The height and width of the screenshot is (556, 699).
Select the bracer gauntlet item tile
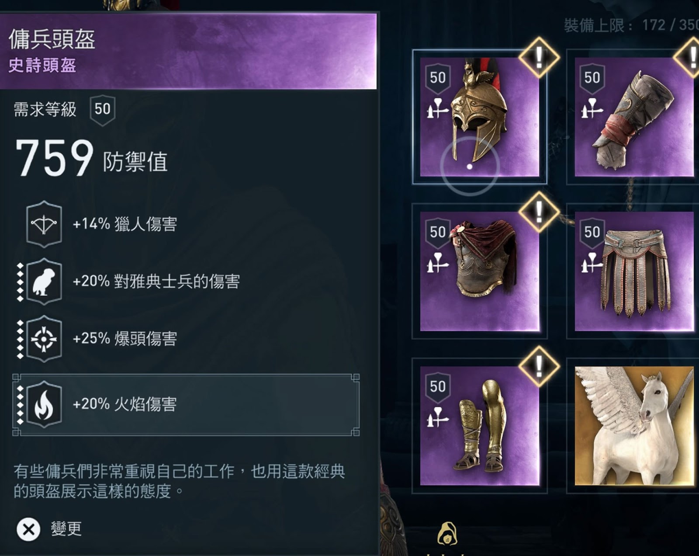click(634, 117)
